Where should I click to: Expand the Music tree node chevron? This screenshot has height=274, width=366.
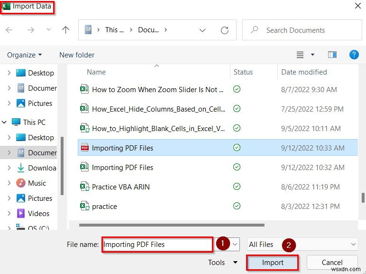point(9,183)
